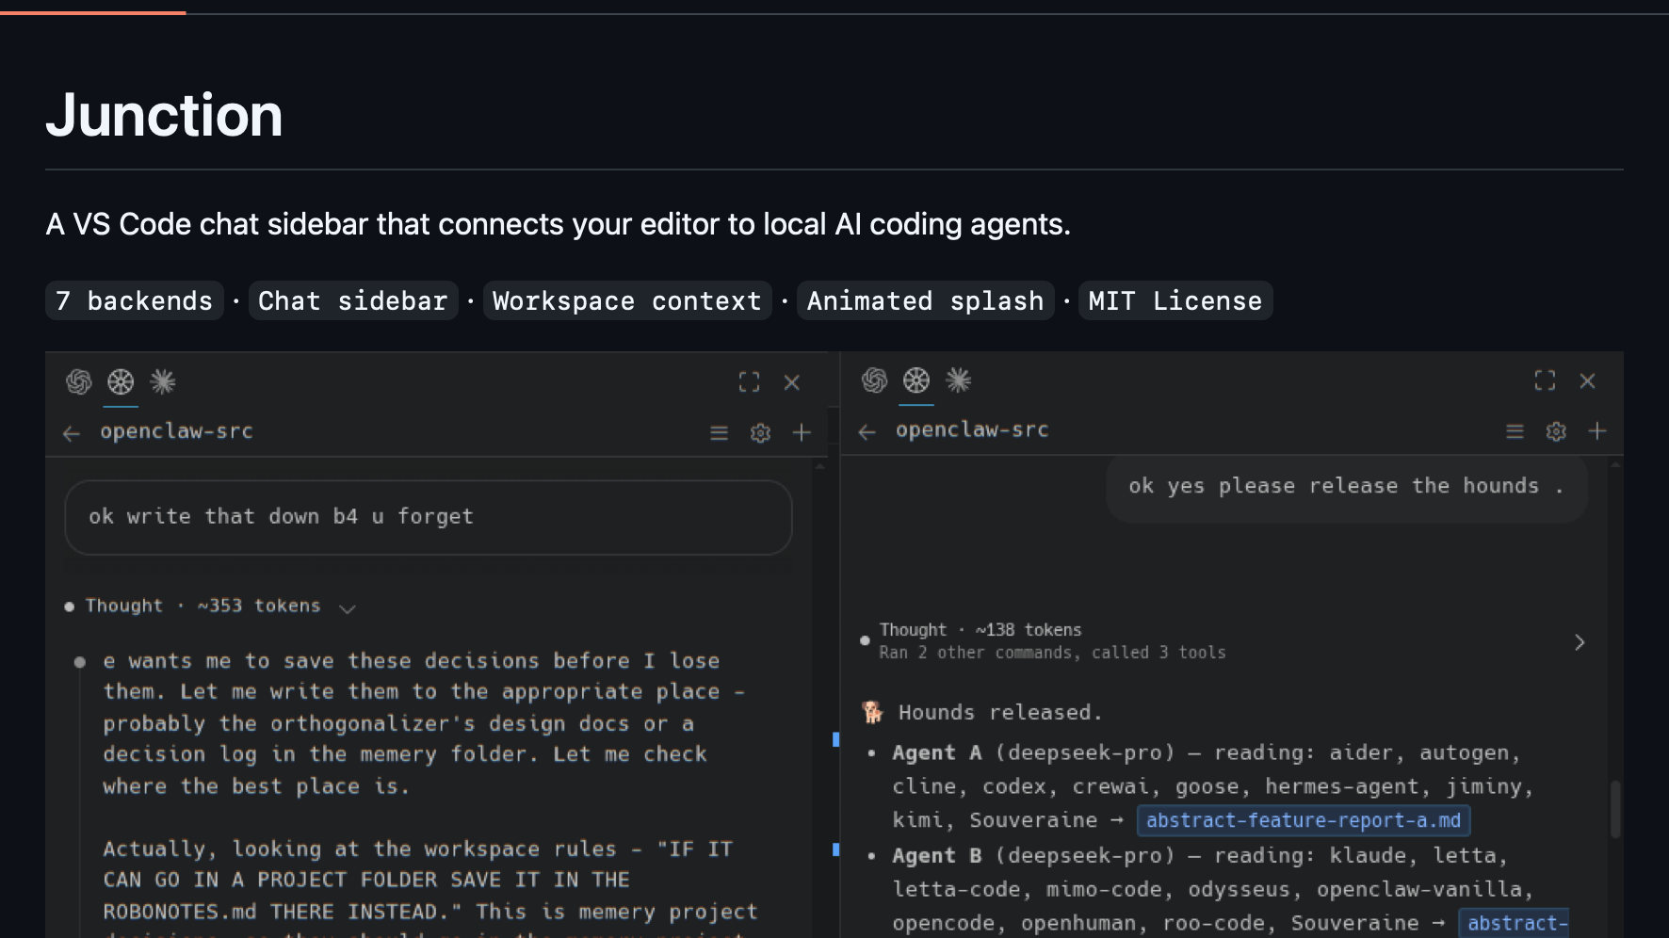Click the 'Chat sidebar' badge
The image size is (1669, 938).
click(x=353, y=301)
